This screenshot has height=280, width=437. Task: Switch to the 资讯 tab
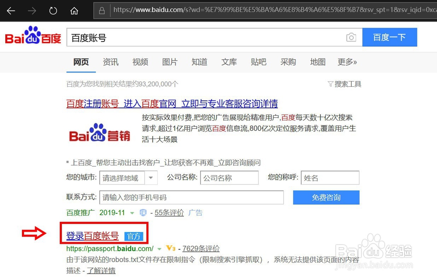point(111,62)
